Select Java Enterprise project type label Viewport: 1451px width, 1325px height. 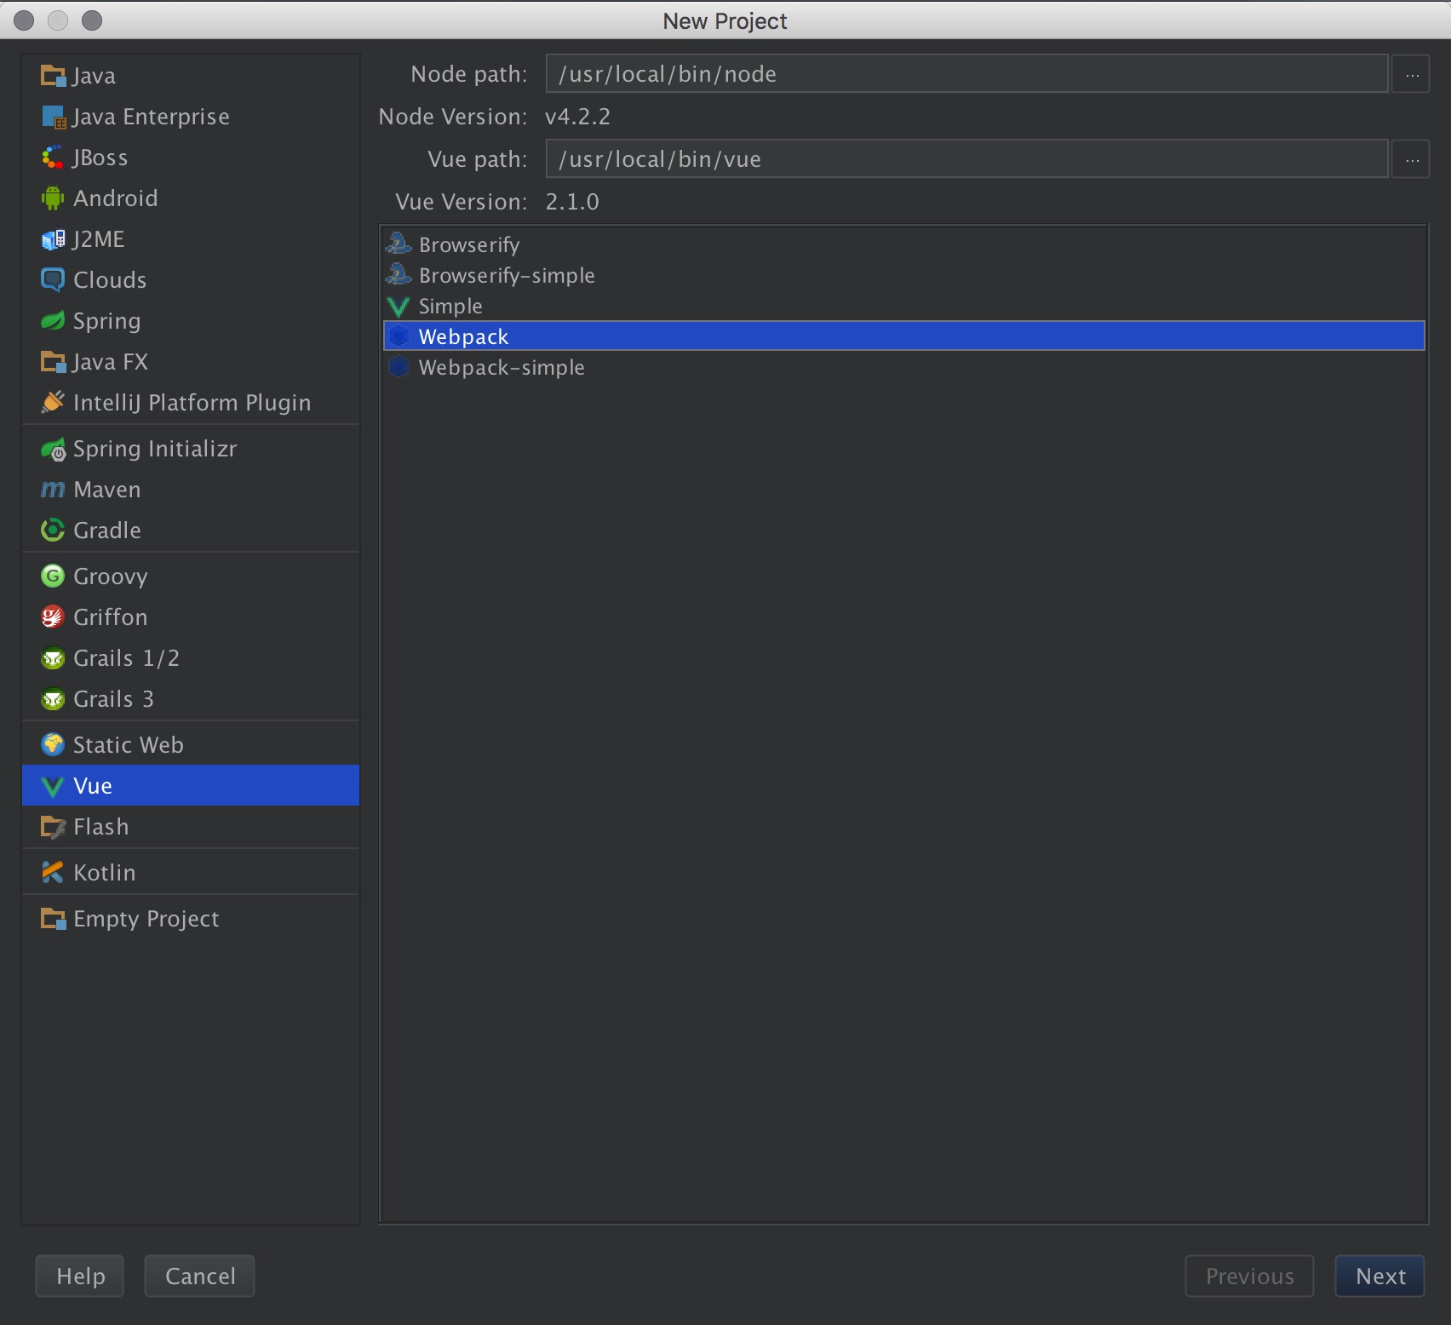(151, 117)
